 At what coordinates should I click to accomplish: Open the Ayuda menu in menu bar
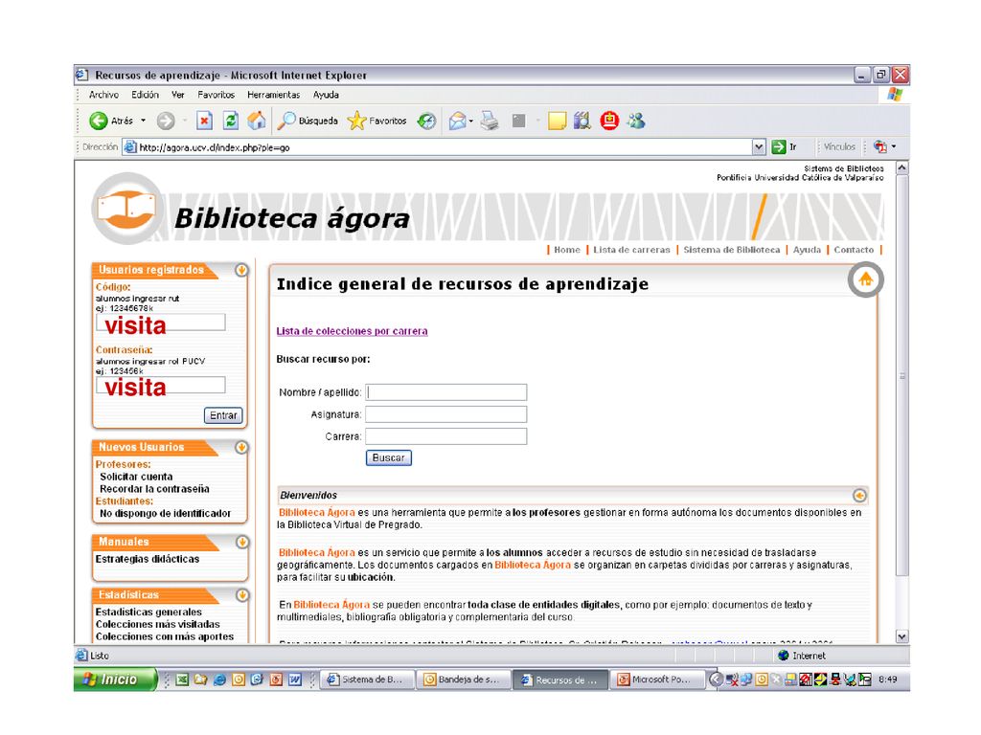click(326, 95)
